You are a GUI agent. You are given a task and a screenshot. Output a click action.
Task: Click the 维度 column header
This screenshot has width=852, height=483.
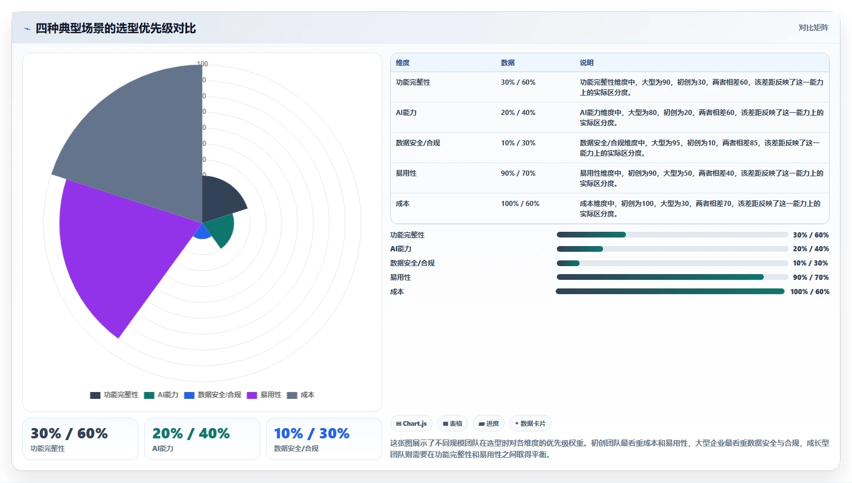[403, 63]
